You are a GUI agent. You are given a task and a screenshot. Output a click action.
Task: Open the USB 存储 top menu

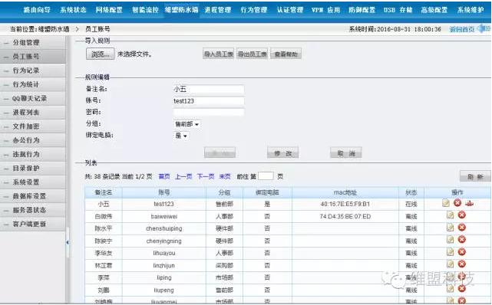click(398, 10)
